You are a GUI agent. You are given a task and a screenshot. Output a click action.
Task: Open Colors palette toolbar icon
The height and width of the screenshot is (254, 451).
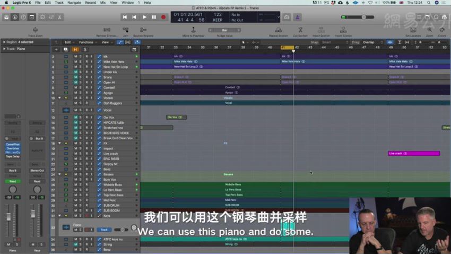(x=442, y=30)
